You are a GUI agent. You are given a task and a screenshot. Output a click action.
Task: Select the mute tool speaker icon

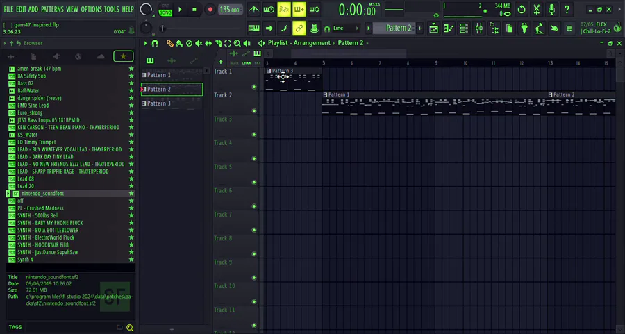pos(199,43)
